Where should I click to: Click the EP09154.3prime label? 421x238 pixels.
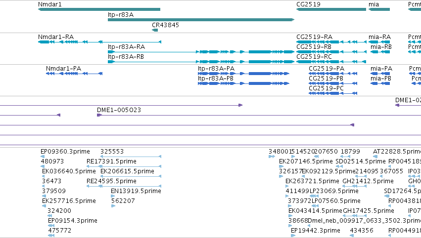(73, 221)
